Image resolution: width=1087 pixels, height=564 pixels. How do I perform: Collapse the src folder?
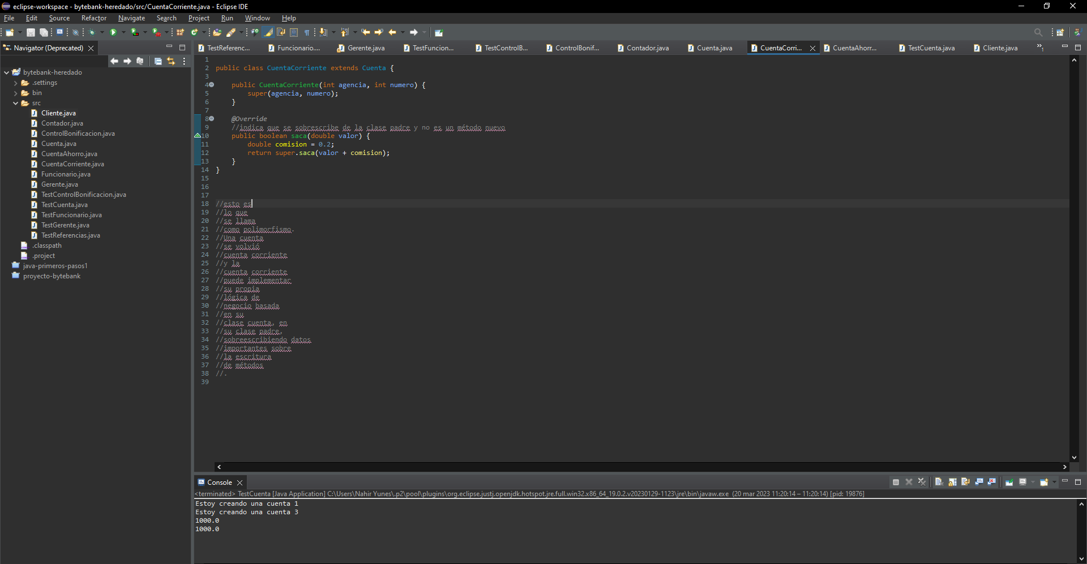16,104
